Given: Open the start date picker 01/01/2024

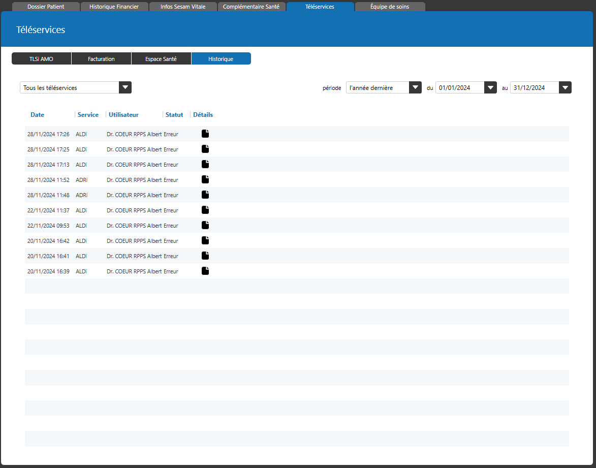Looking at the screenshot, I should tap(490, 87).
